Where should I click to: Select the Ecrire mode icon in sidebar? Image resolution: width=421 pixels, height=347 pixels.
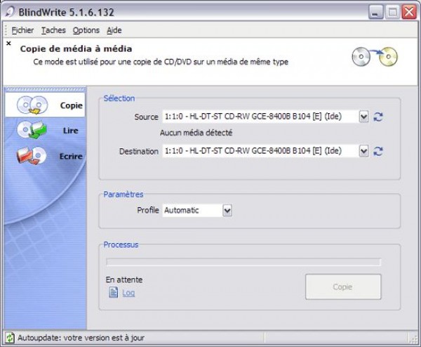click(x=32, y=155)
